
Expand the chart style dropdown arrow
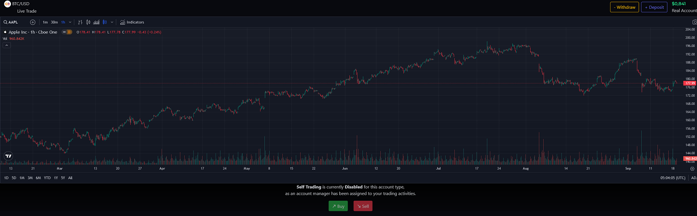pos(112,22)
